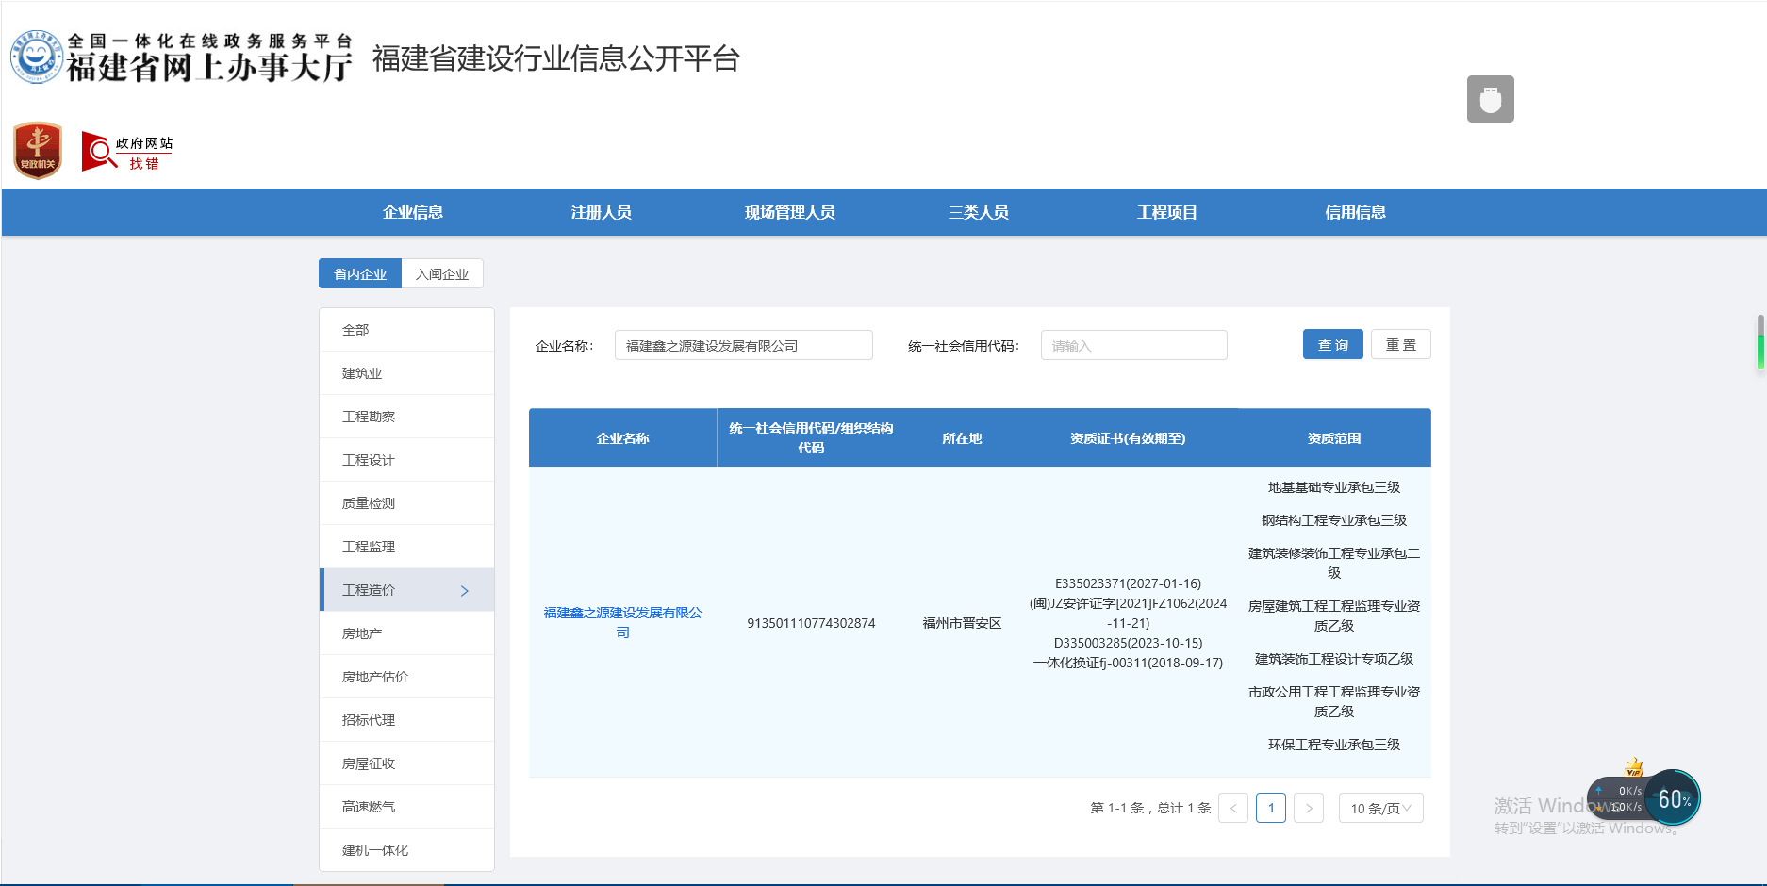The width and height of the screenshot is (1767, 886).
Task: Click the red party-government emblem badge
Action: (x=38, y=151)
